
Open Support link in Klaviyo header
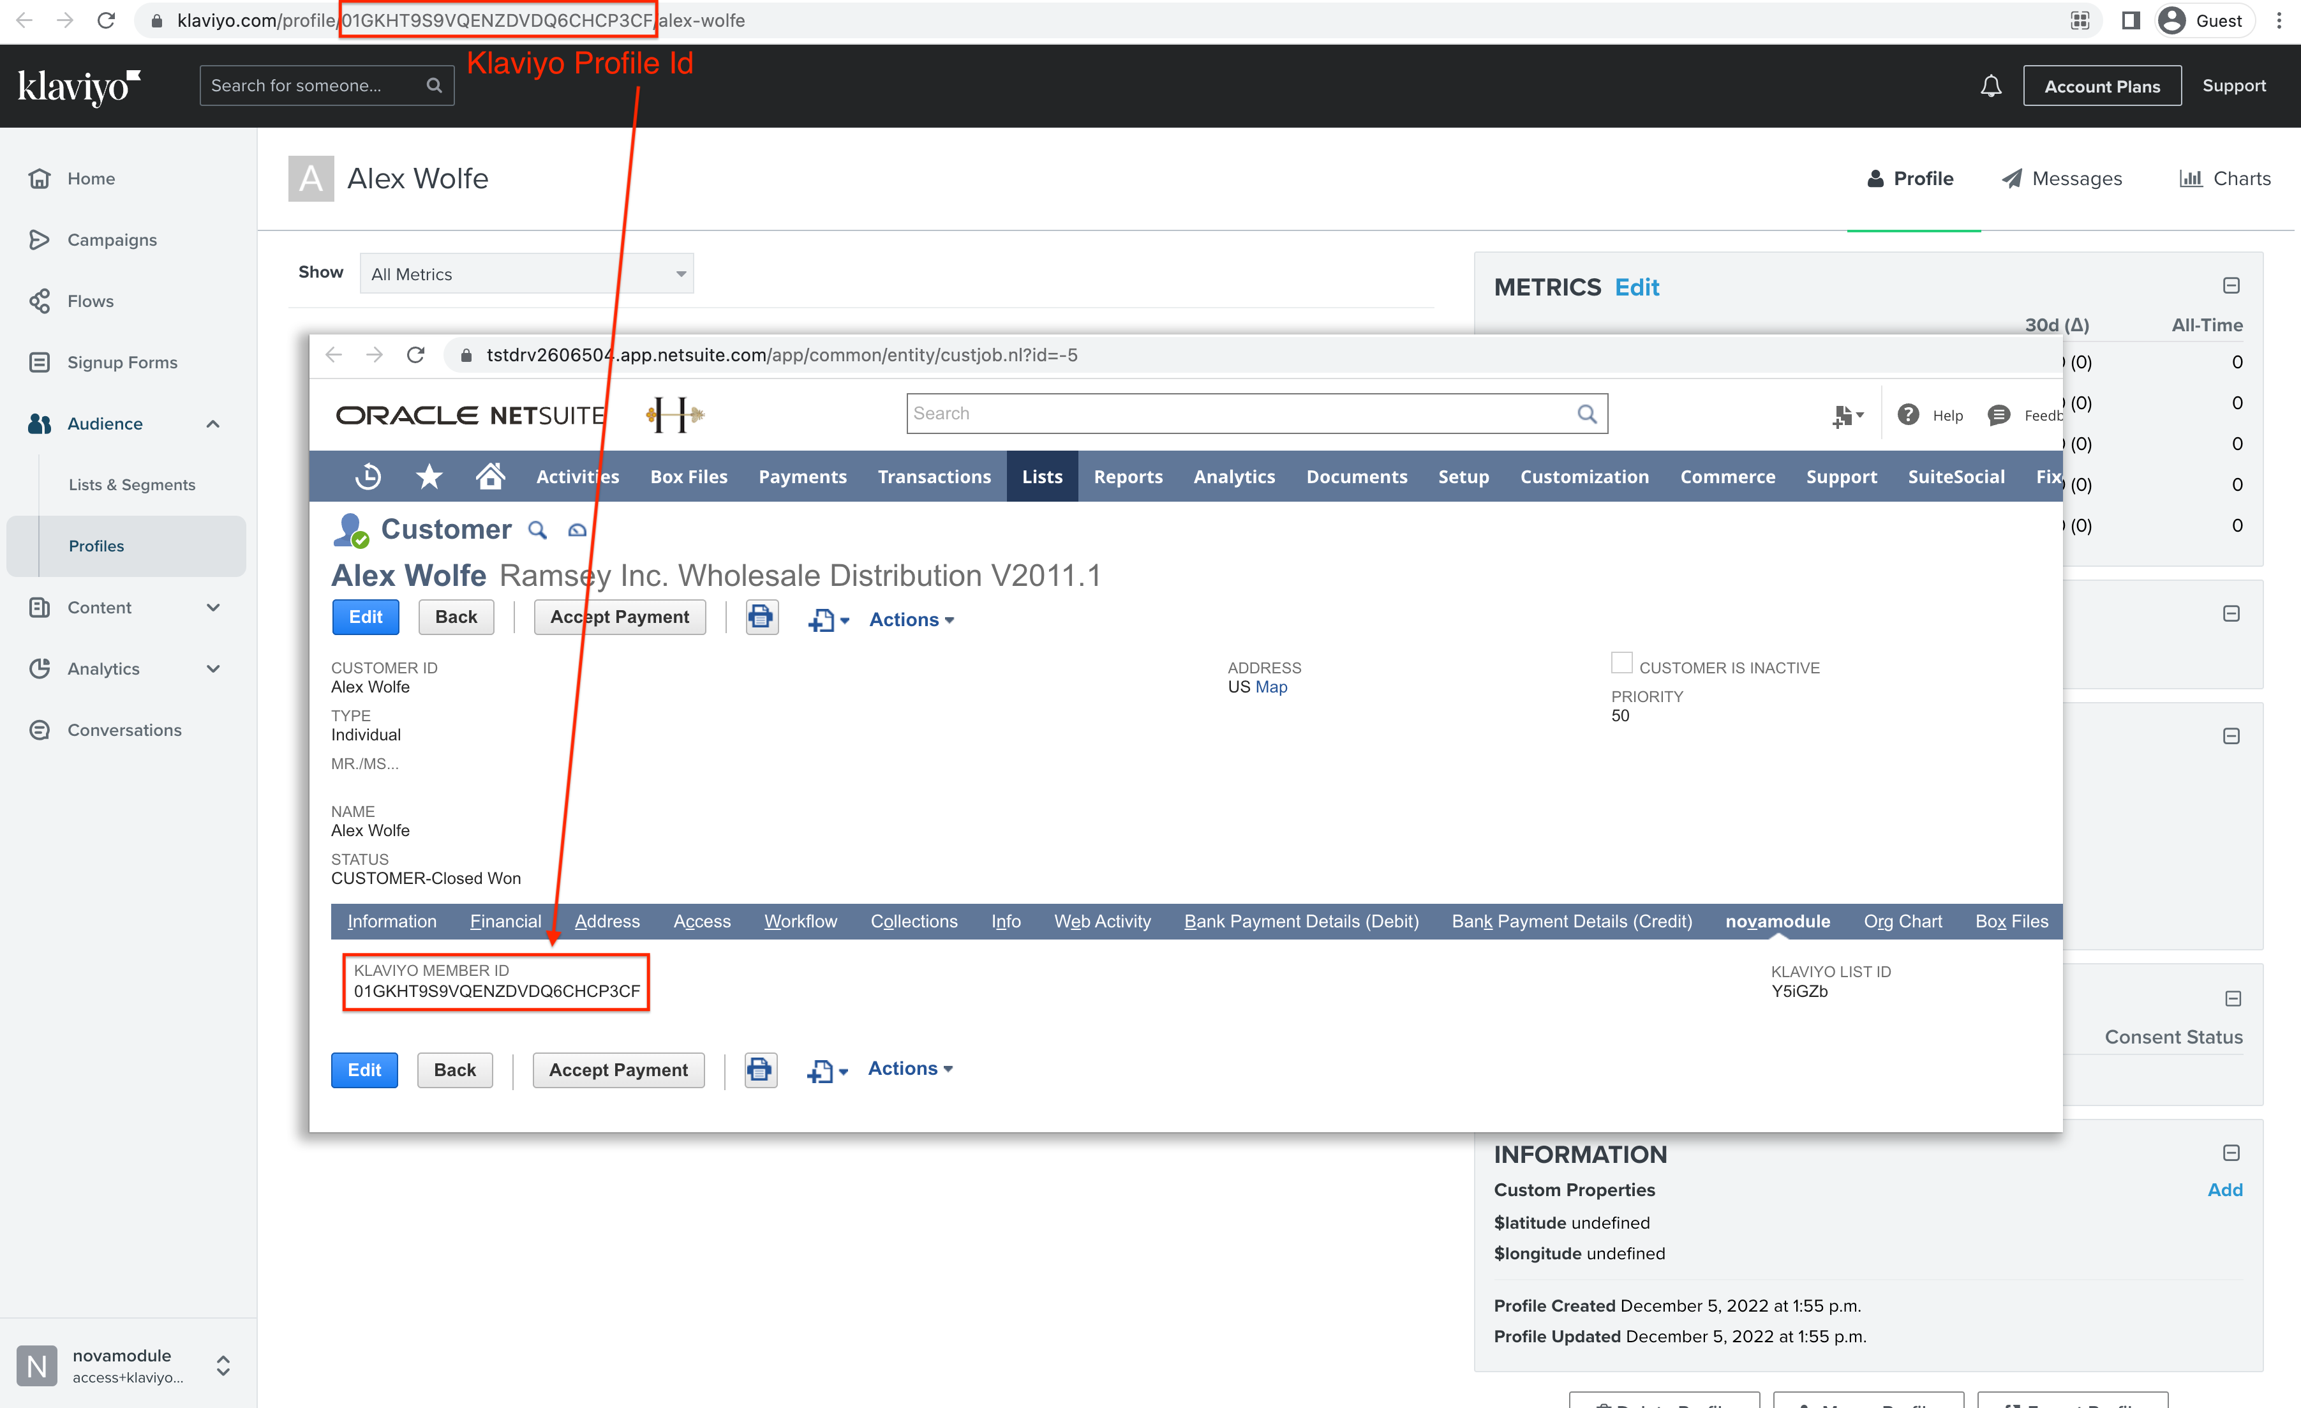[x=2234, y=86]
